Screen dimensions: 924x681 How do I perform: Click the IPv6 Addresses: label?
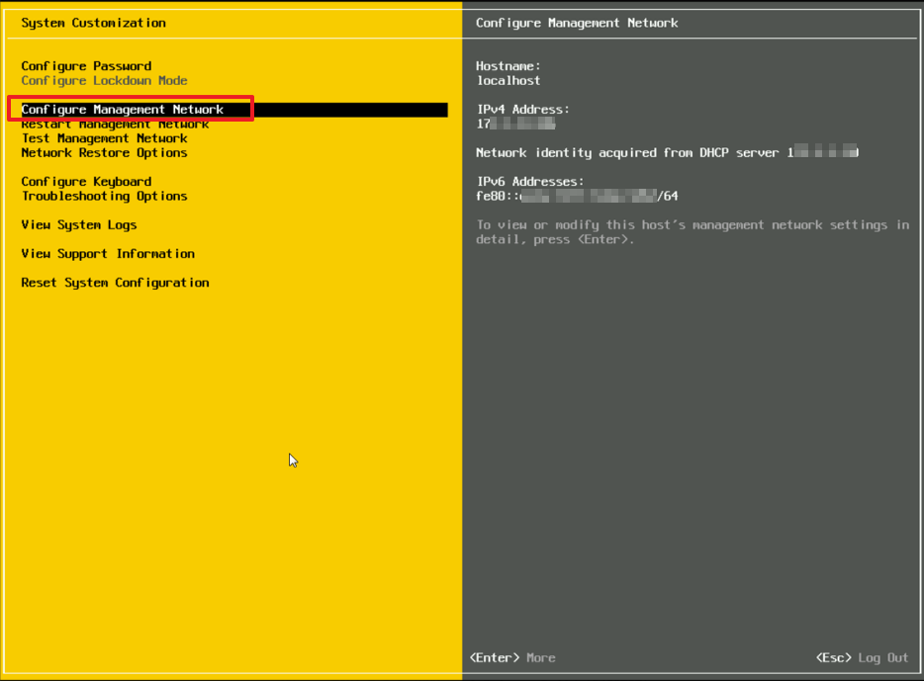530,182
